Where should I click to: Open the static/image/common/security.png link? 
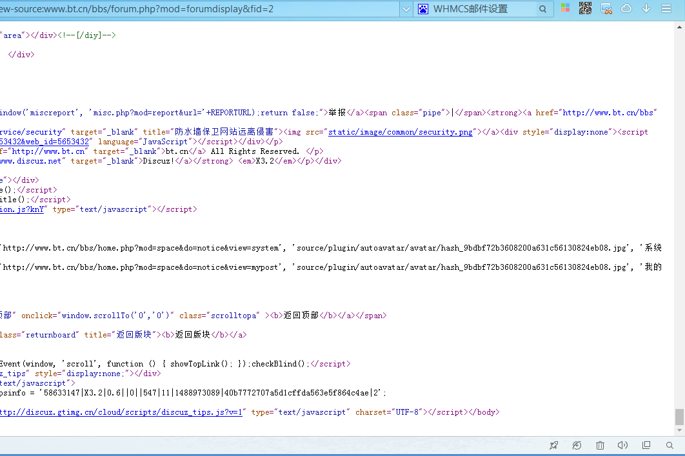(x=400, y=132)
